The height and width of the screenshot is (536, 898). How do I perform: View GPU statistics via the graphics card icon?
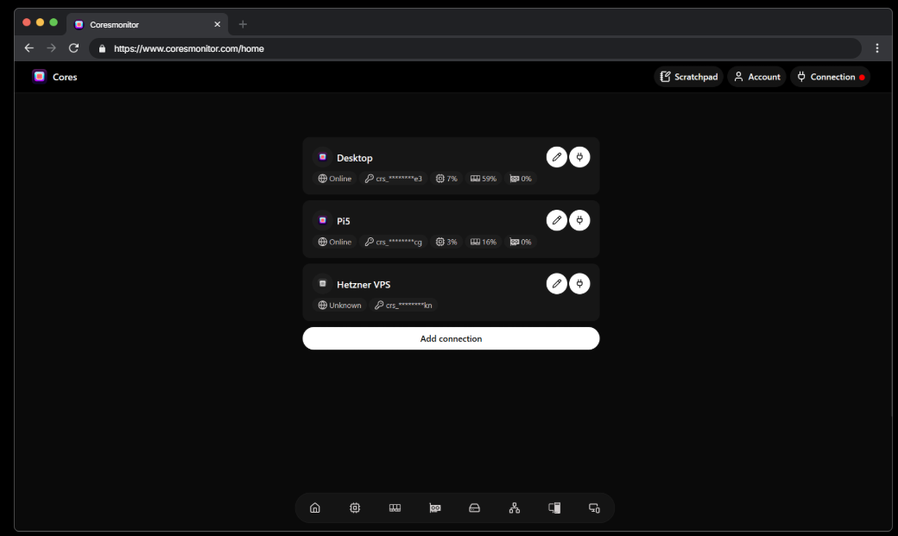click(x=434, y=508)
